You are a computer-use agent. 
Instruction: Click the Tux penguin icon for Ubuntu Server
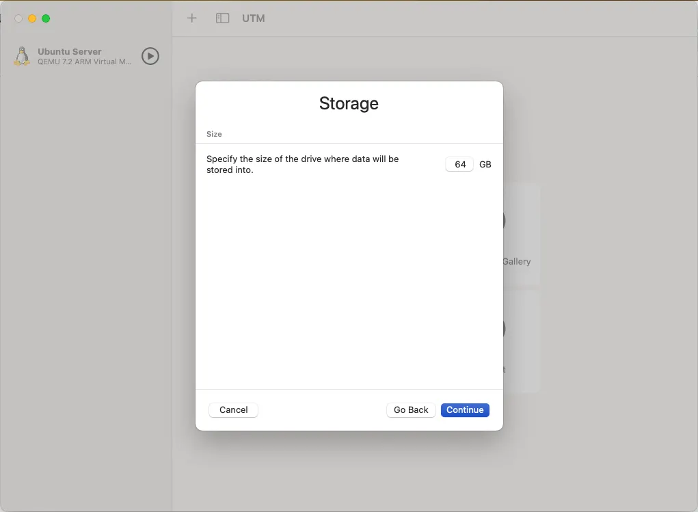click(x=22, y=56)
